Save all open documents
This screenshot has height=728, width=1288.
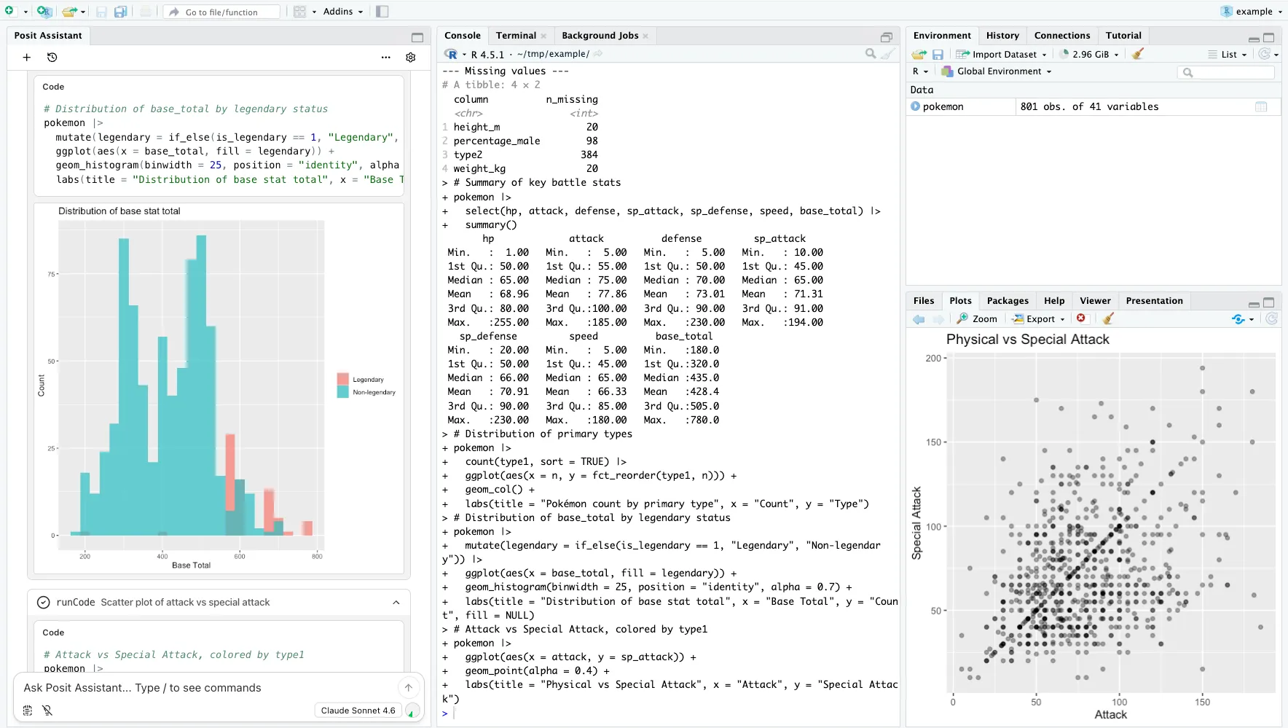point(121,11)
